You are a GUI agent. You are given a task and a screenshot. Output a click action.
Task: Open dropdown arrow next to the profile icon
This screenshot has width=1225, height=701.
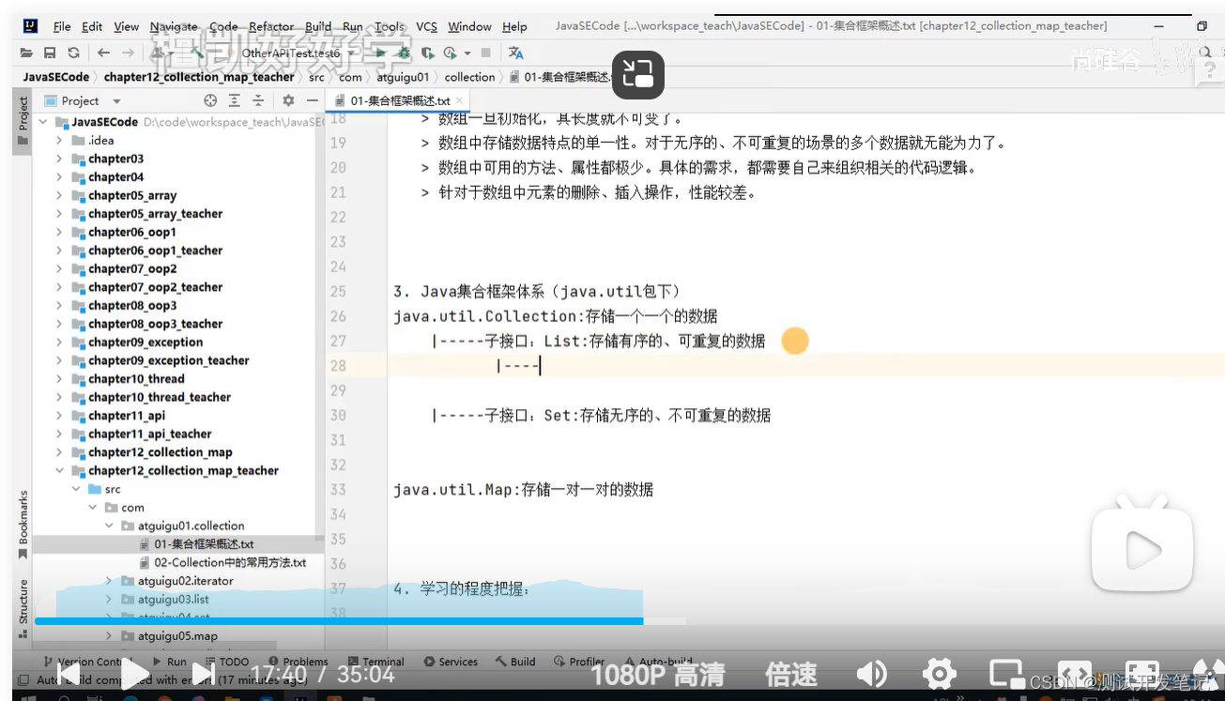467,53
